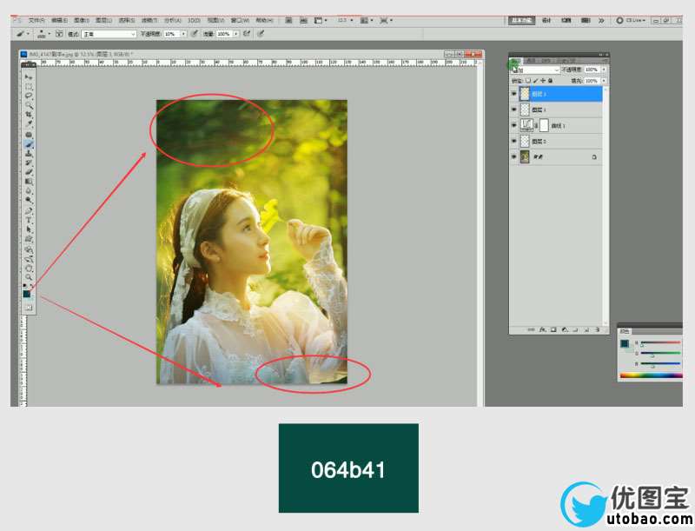Select the Horizontal Type tool
Image resolution: width=695 pixels, height=531 pixels.
click(29, 220)
